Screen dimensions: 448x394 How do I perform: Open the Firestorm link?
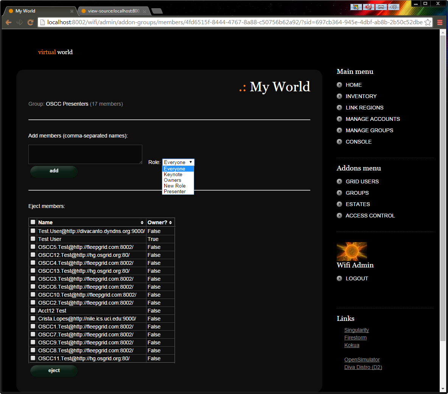coord(355,338)
